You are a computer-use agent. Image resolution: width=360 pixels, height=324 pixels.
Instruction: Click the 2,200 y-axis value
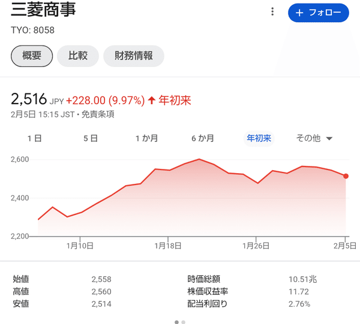20,236
